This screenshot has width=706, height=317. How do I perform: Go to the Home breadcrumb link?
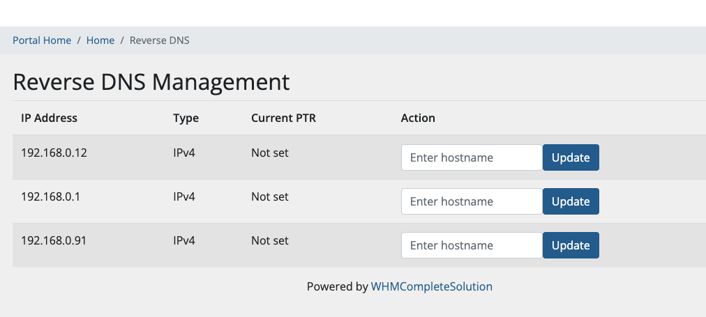pyautogui.click(x=100, y=40)
